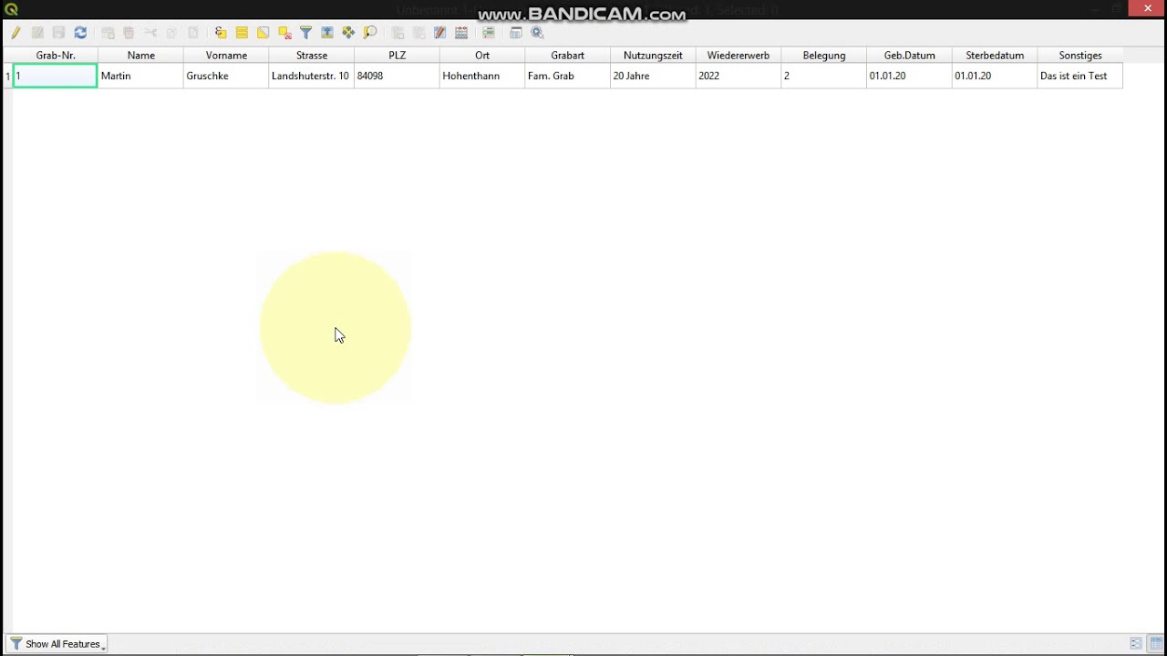Select the 'Fam. Grab' cell
1167x656 pixels.
pos(568,76)
